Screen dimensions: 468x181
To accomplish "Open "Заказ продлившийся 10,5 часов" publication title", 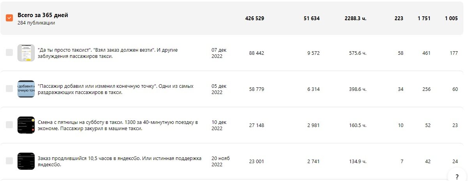I will [119, 161].
